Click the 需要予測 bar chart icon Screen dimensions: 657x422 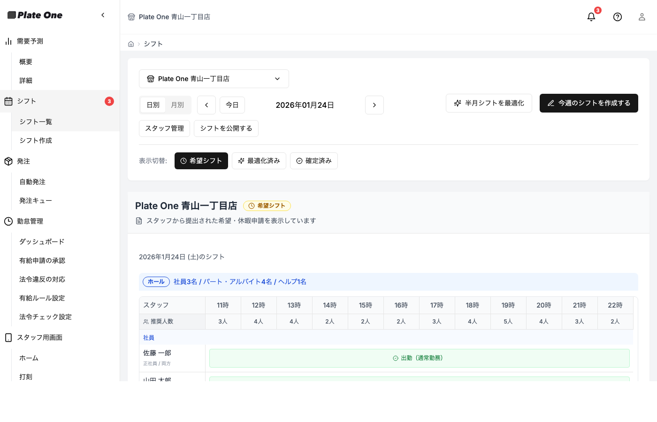point(8,41)
